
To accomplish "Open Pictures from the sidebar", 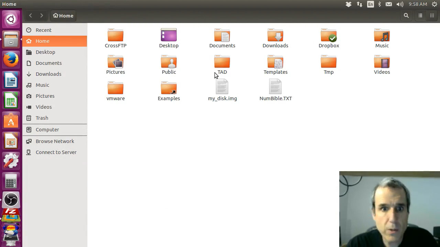I will (55, 96).
